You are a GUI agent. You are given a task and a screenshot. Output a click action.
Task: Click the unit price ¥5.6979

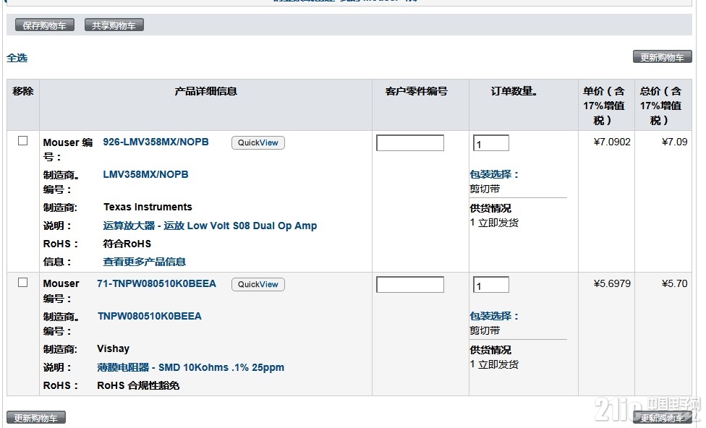[x=612, y=283]
